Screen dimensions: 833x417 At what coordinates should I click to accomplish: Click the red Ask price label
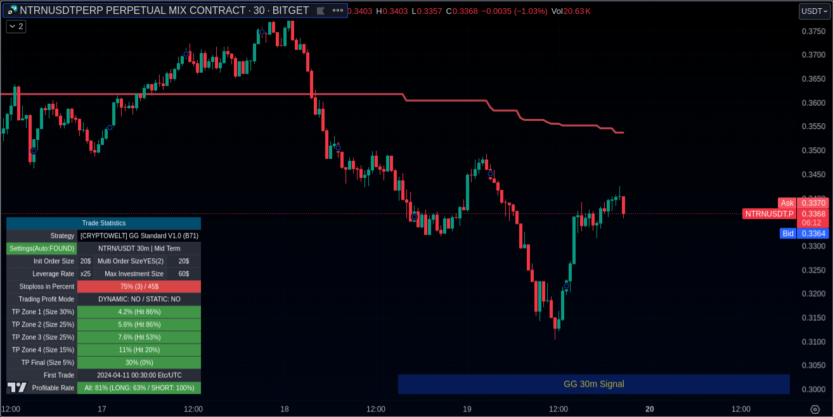click(787, 203)
